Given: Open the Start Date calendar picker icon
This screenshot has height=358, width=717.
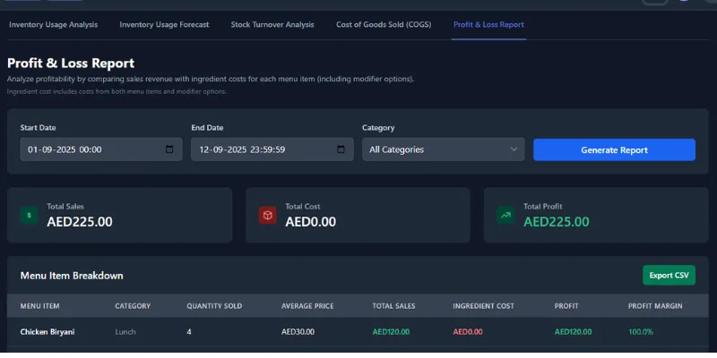Looking at the screenshot, I should 169,149.
